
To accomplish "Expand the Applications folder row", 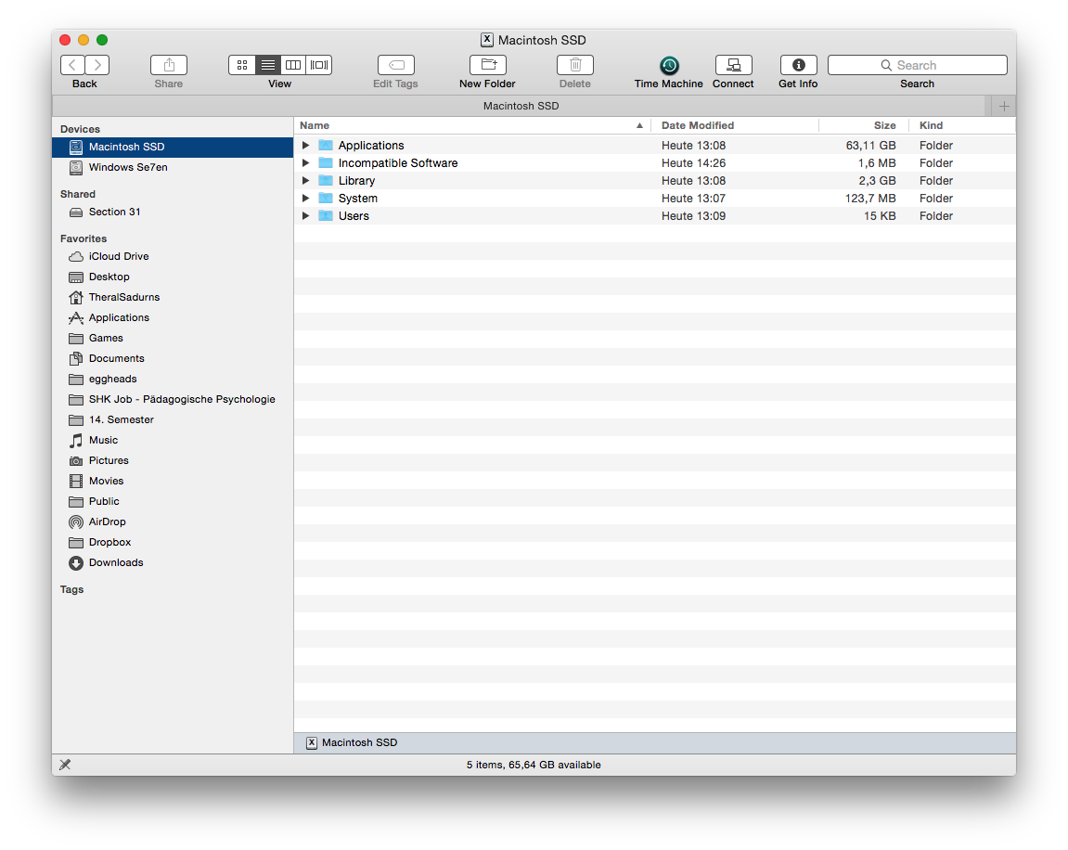I will pos(306,145).
